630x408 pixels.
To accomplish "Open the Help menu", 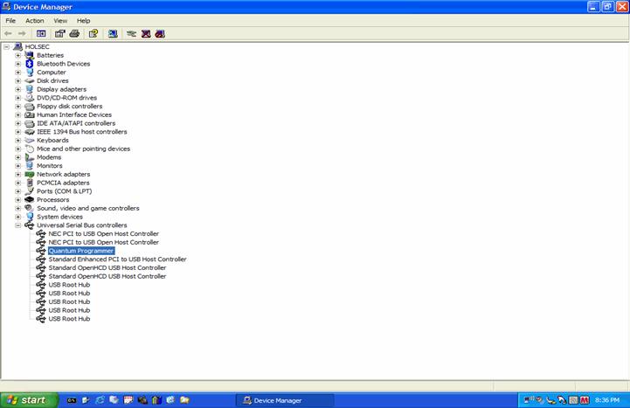I will [x=83, y=20].
